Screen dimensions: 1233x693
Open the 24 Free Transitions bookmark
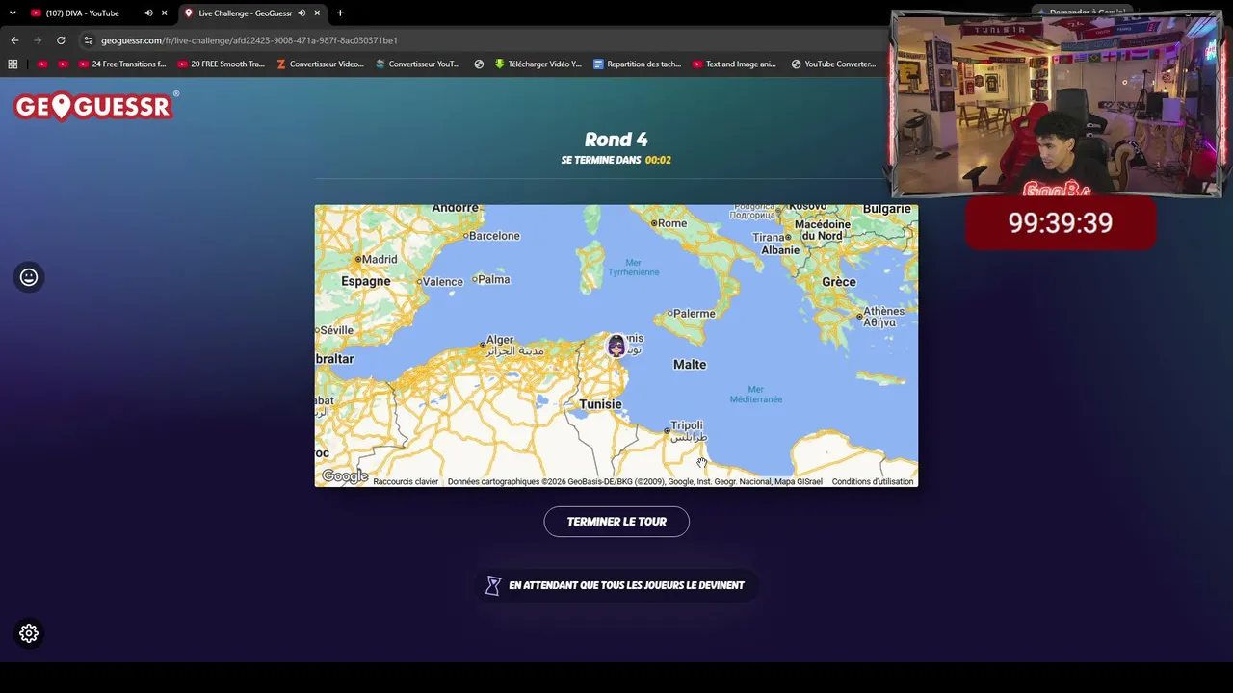point(122,64)
